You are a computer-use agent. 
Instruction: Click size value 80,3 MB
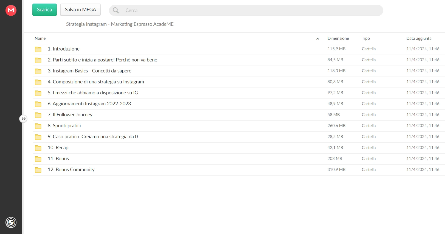335,82
